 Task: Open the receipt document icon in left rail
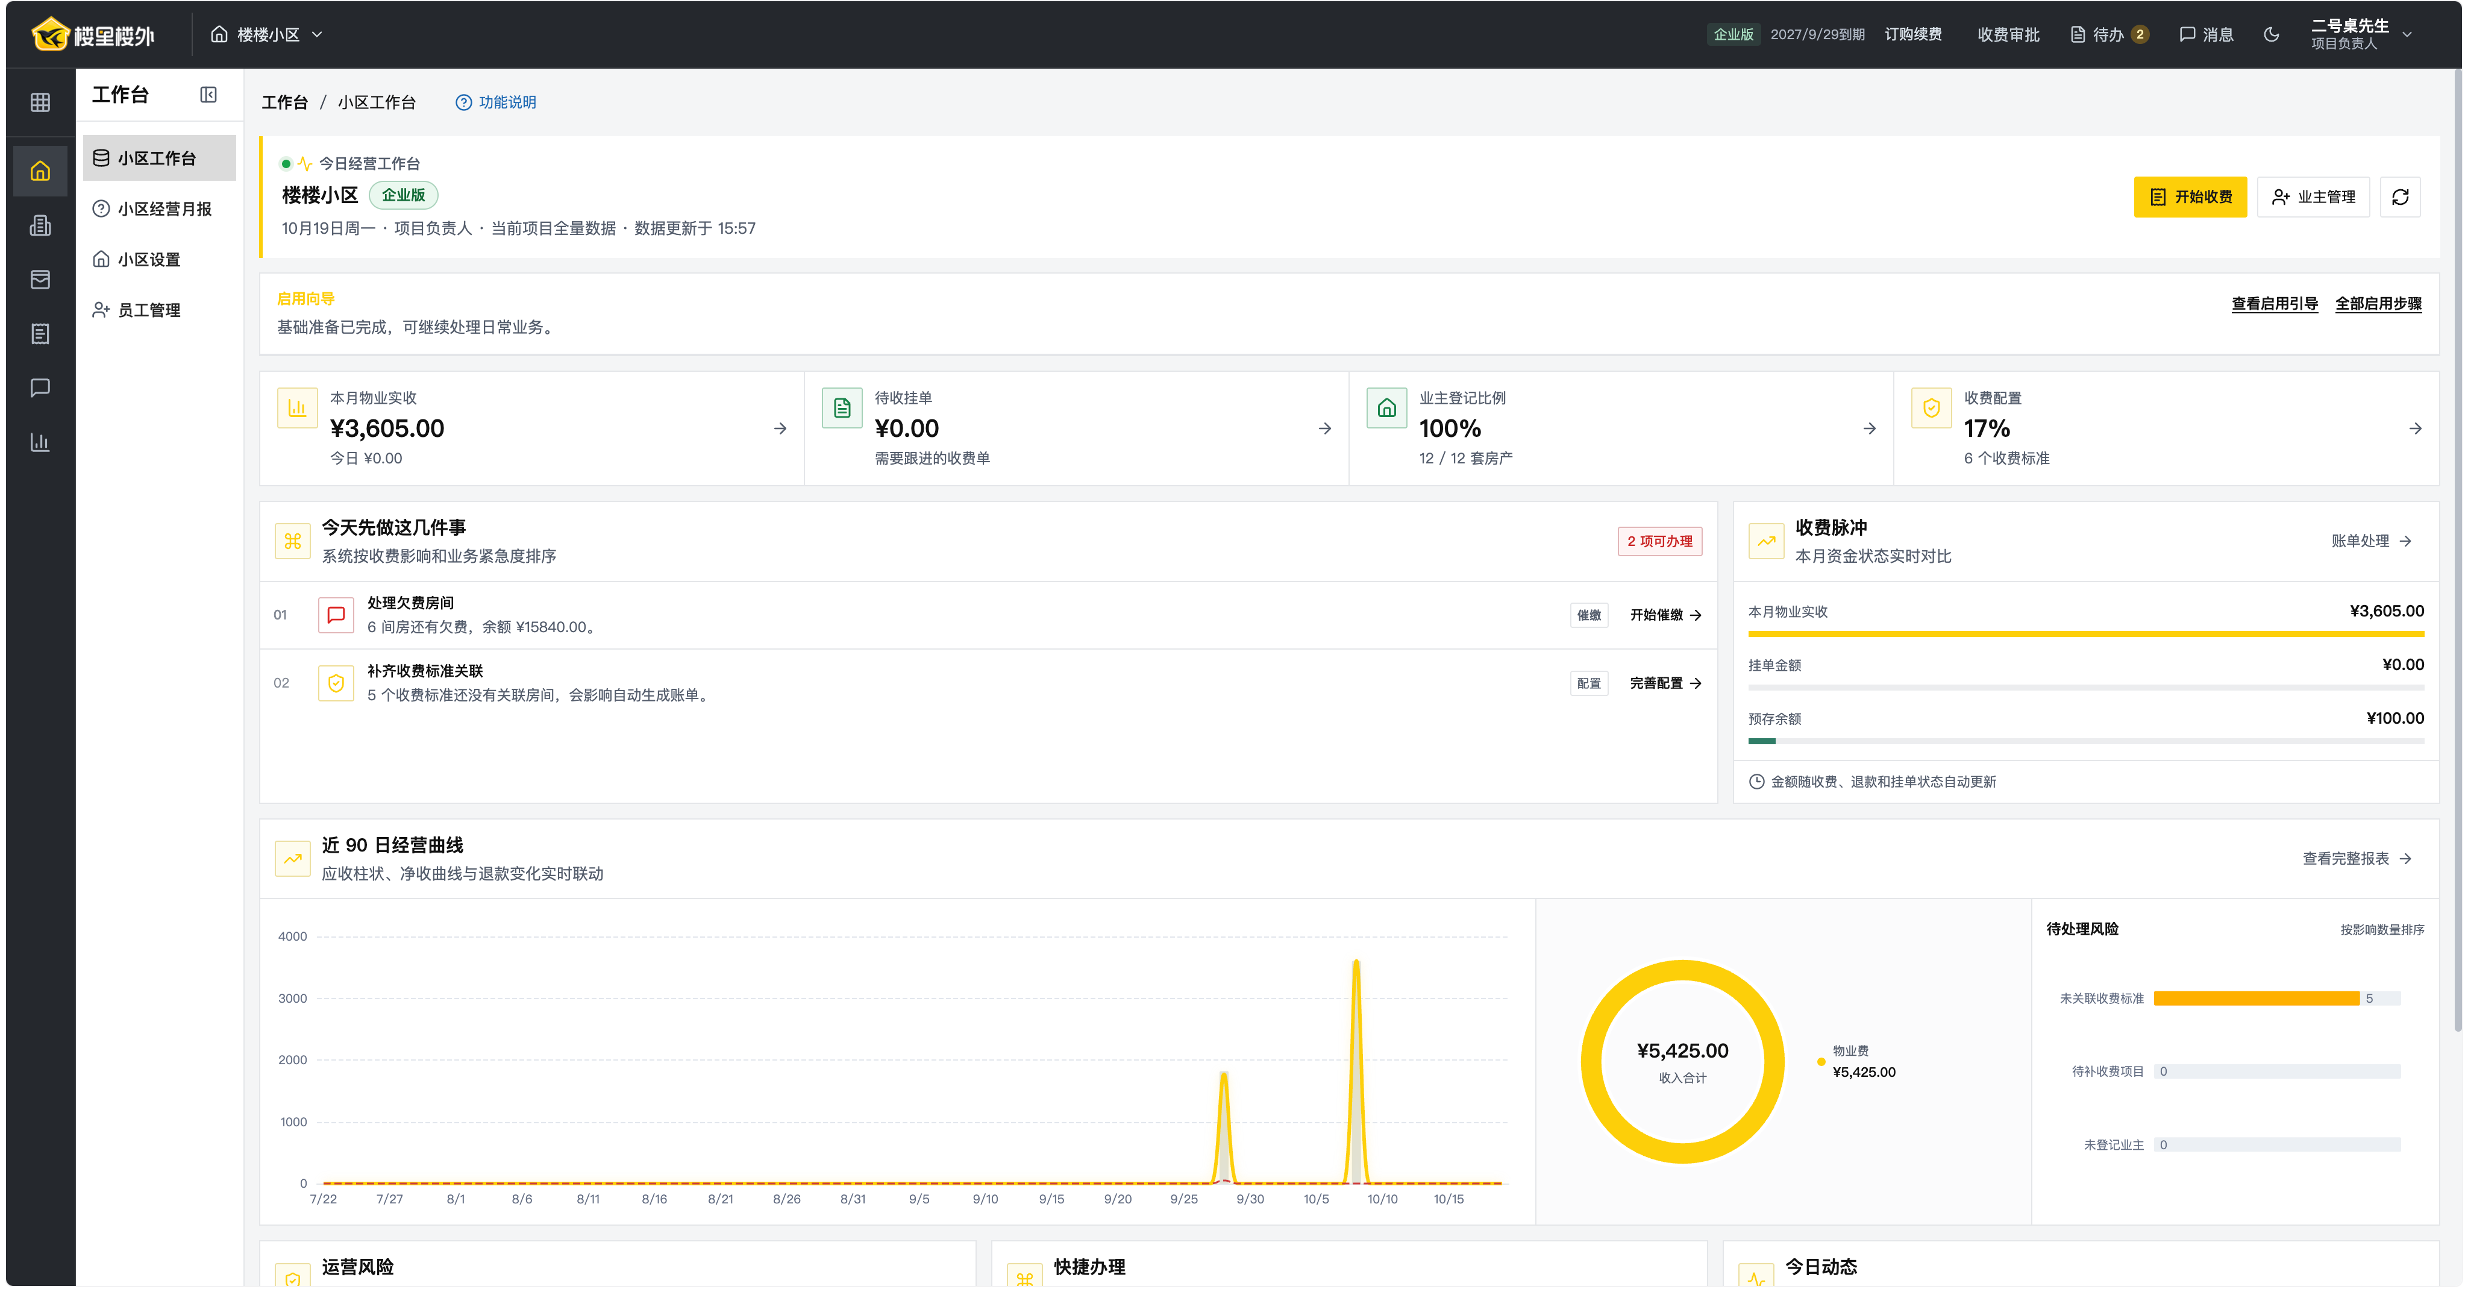(x=40, y=333)
